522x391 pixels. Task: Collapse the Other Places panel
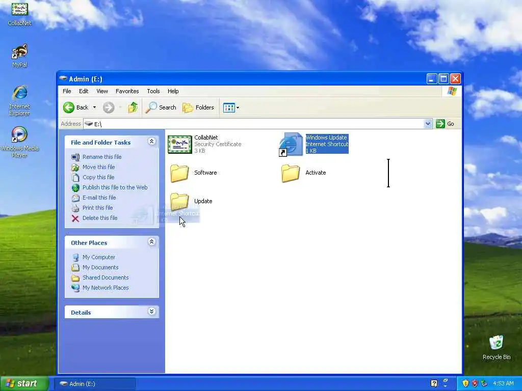pyautogui.click(x=151, y=242)
